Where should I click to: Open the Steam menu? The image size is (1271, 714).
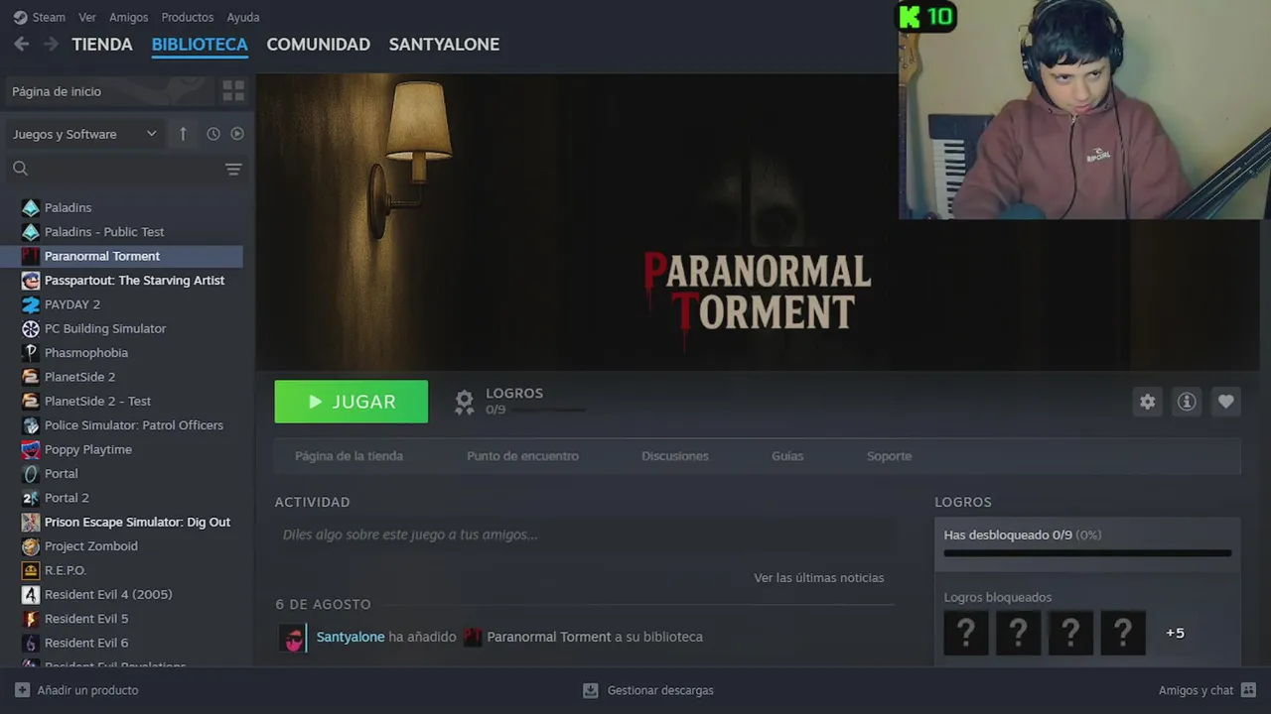49,17
